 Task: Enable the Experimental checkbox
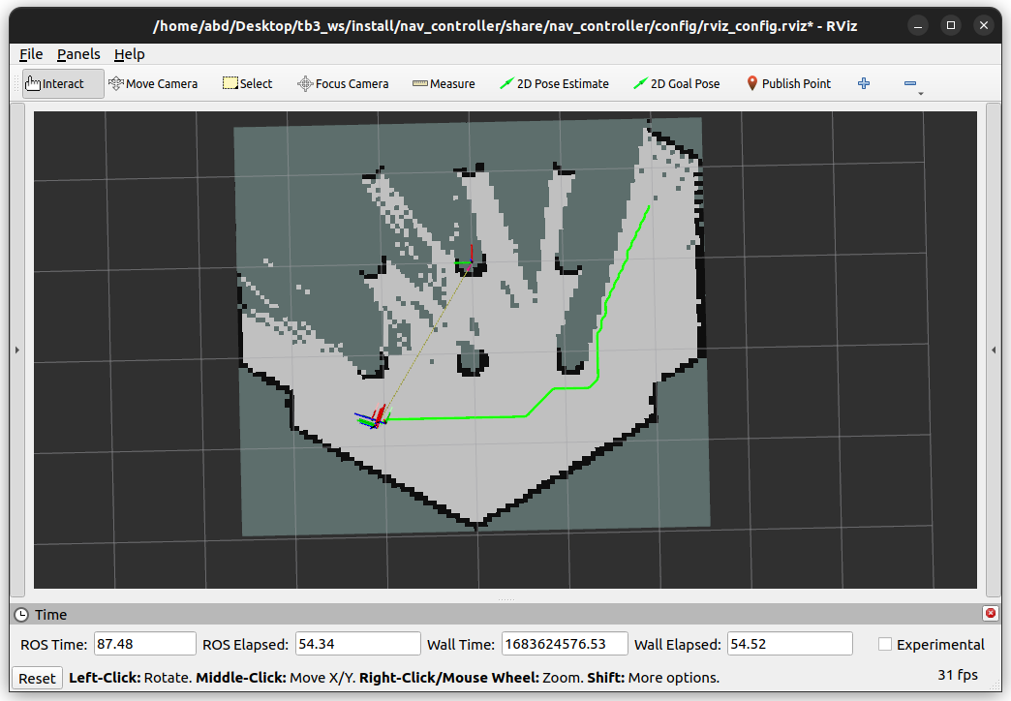884,644
